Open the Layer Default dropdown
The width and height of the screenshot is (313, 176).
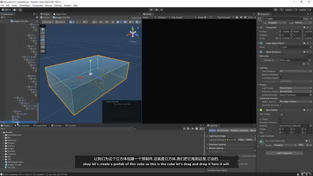303,23
